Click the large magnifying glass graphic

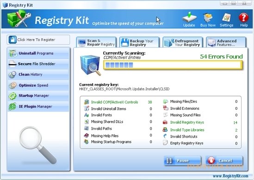[37, 145]
